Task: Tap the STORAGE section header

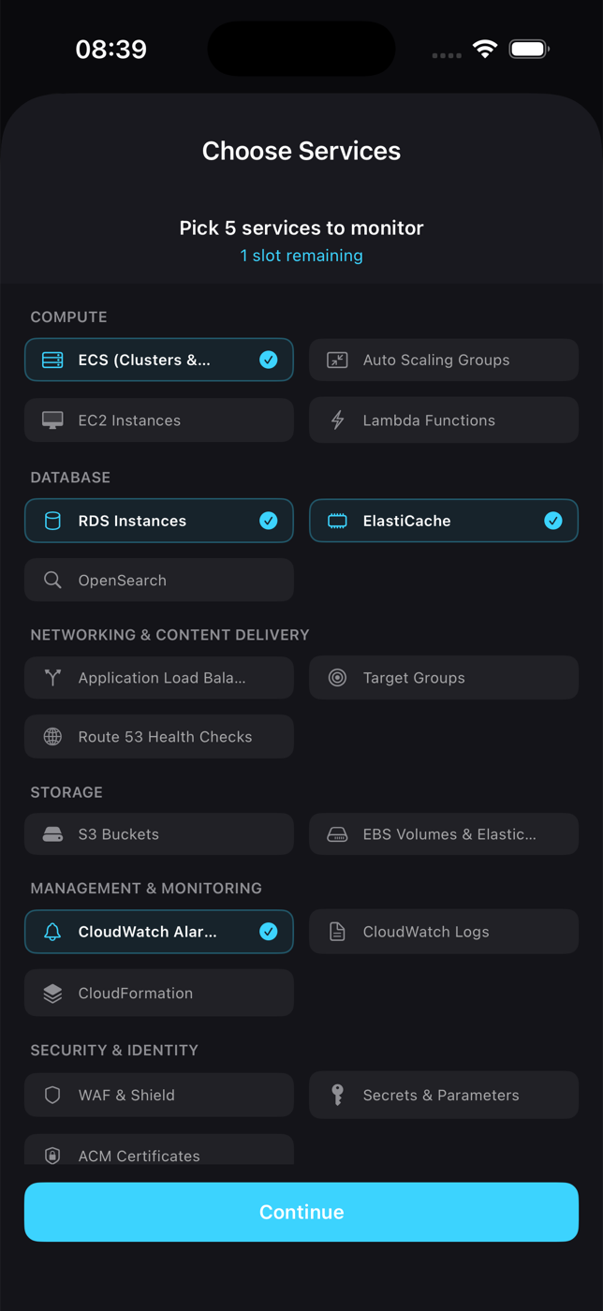Action: 66,792
